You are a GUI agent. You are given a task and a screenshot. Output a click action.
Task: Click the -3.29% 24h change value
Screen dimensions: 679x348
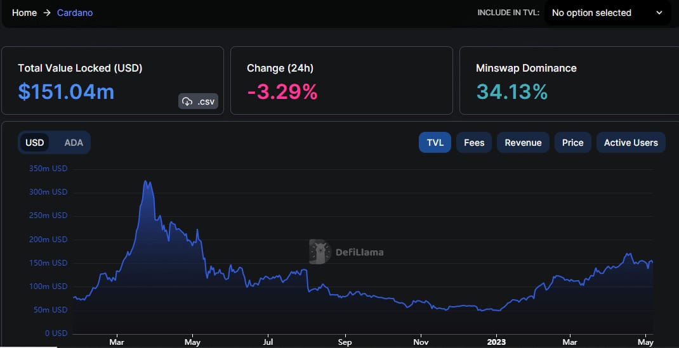282,92
